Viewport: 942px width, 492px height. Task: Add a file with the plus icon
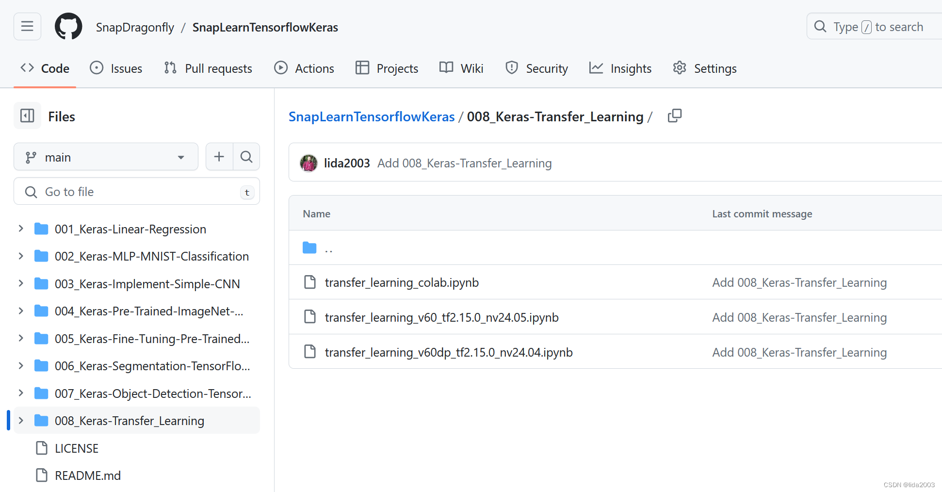click(x=219, y=157)
